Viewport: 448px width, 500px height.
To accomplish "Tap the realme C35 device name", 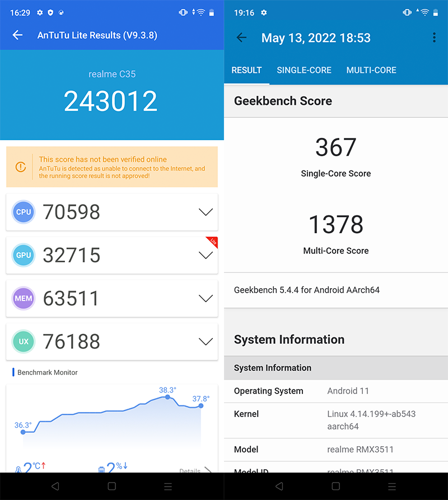I will (x=112, y=74).
